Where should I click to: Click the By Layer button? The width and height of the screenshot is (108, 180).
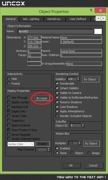click(x=42, y=98)
